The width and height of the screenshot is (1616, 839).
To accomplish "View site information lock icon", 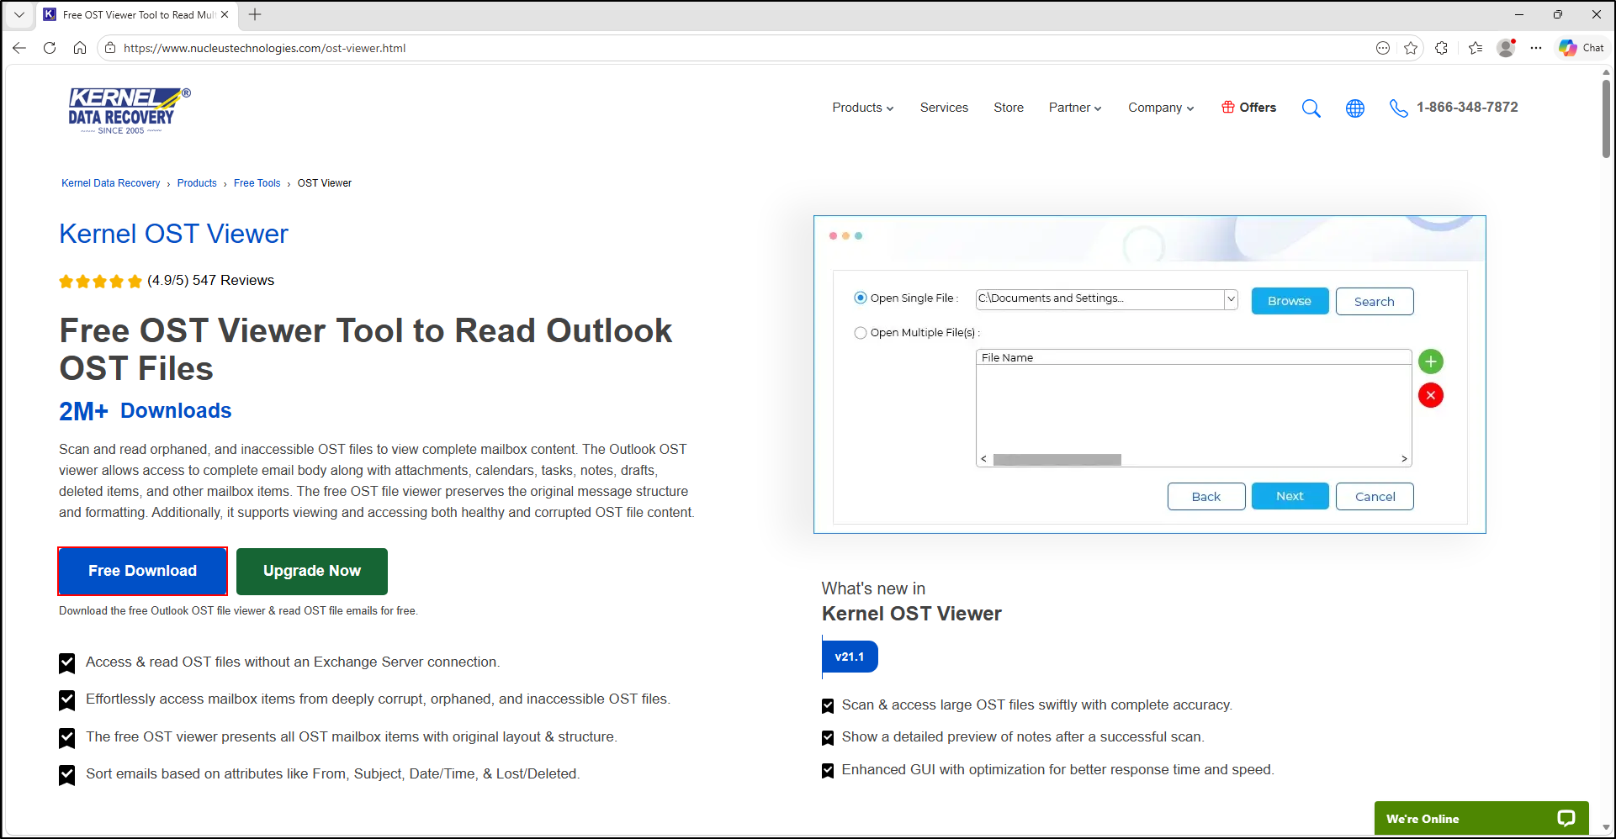I will [x=110, y=48].
